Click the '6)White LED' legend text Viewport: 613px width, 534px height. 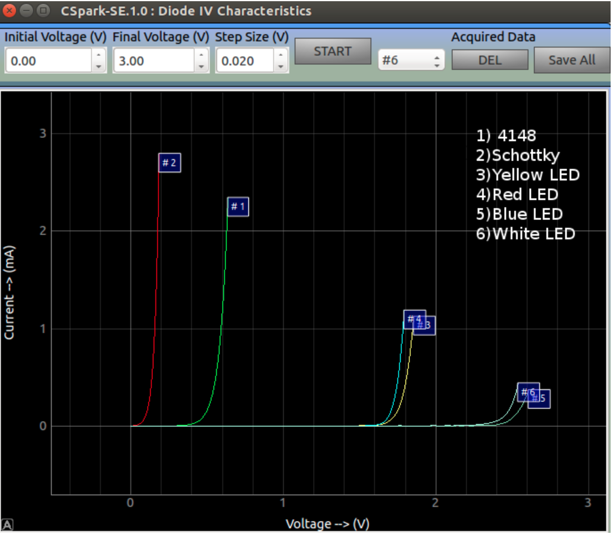click(x=526, y=234)
